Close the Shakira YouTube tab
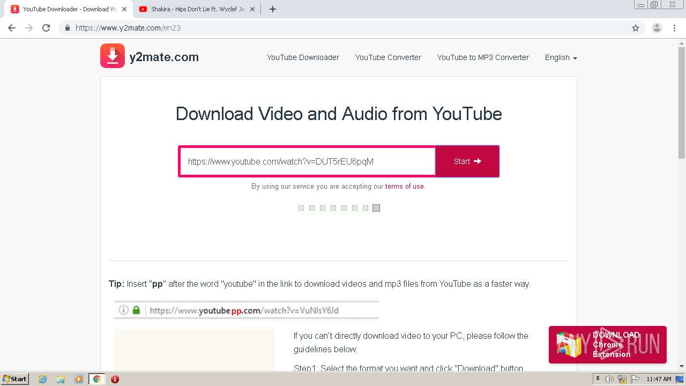Viewport: 686px width, 386px height. (252, 9)
